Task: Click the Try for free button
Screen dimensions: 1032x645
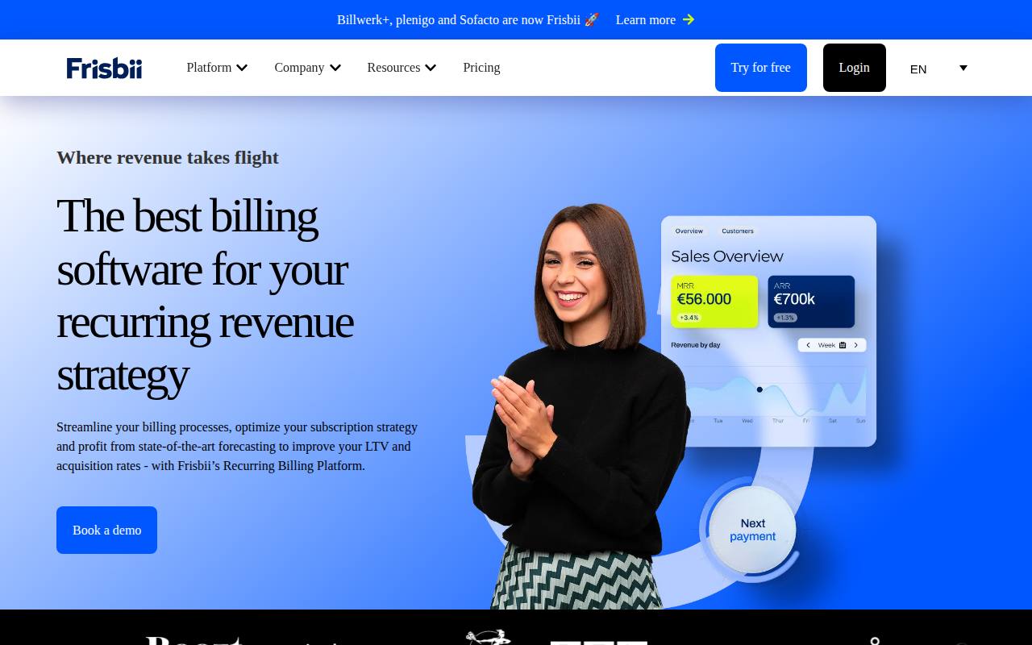Action: (x=761, y=68)
